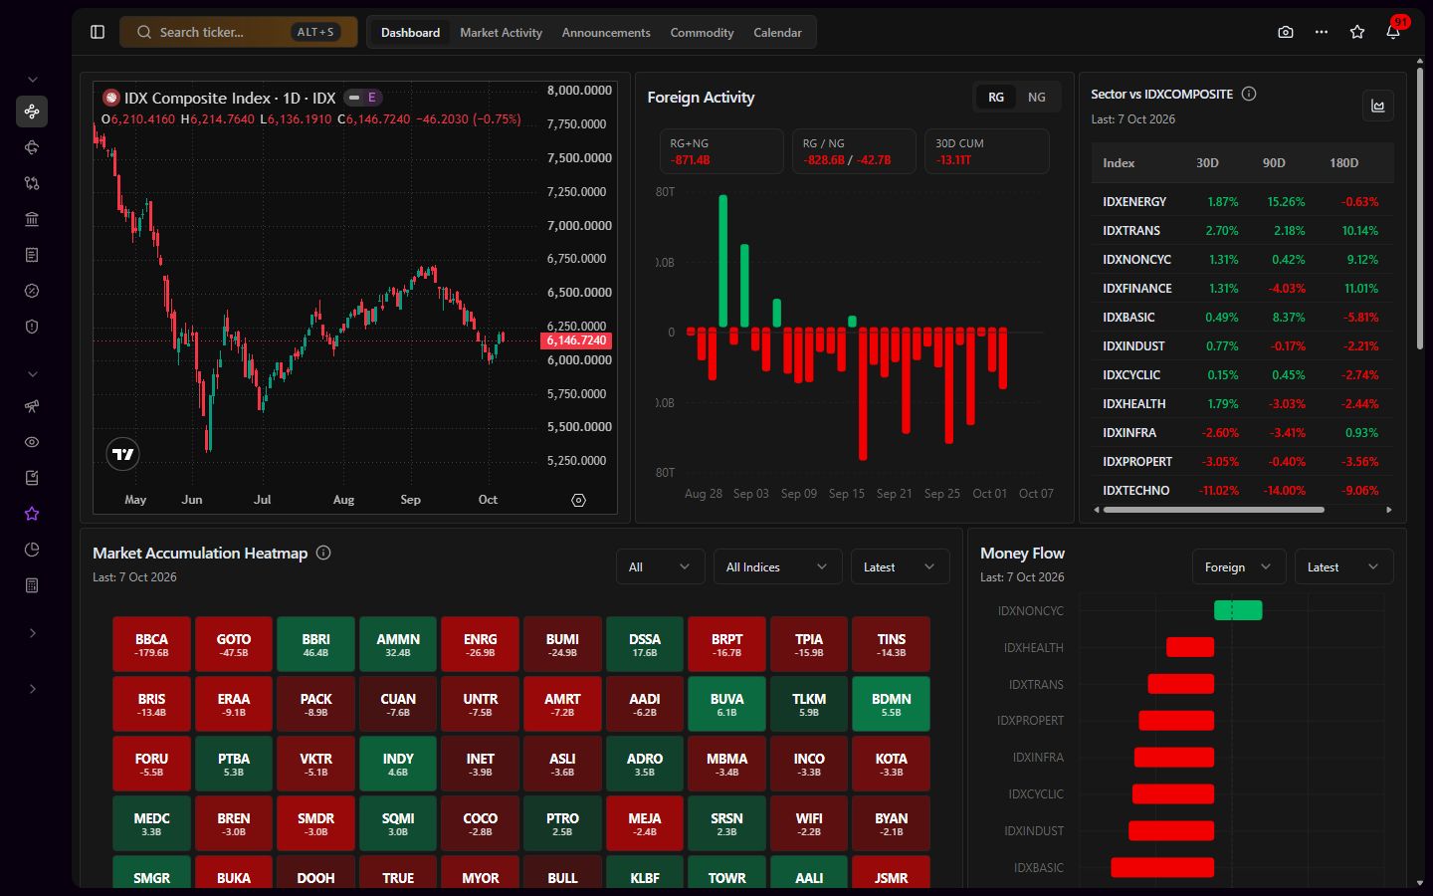
Task: Open the Sector vs IDXCOMPOSITE info icon
Action: pyautogui.click(x=1249, y=94)
